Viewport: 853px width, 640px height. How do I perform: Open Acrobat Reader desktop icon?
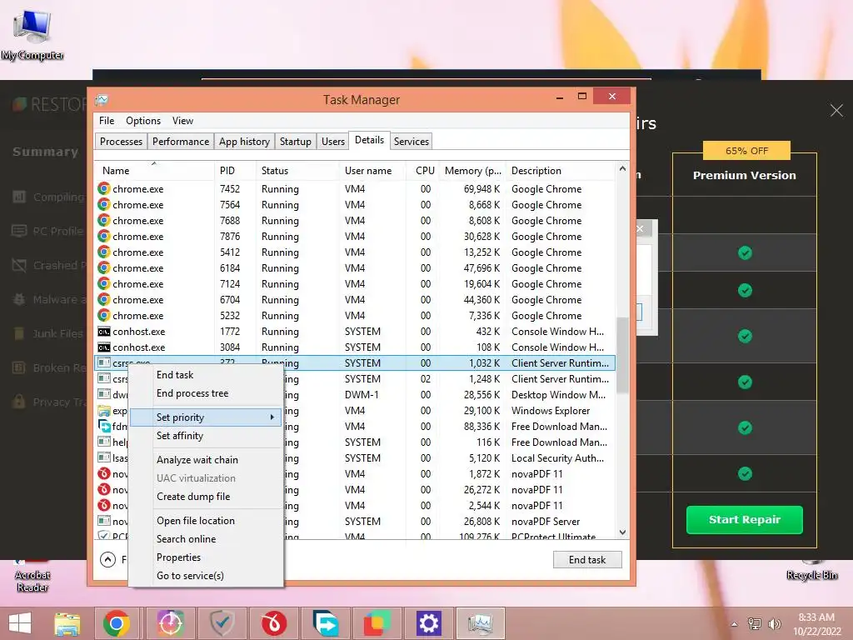pyautogui.click(x=32, y=576)
